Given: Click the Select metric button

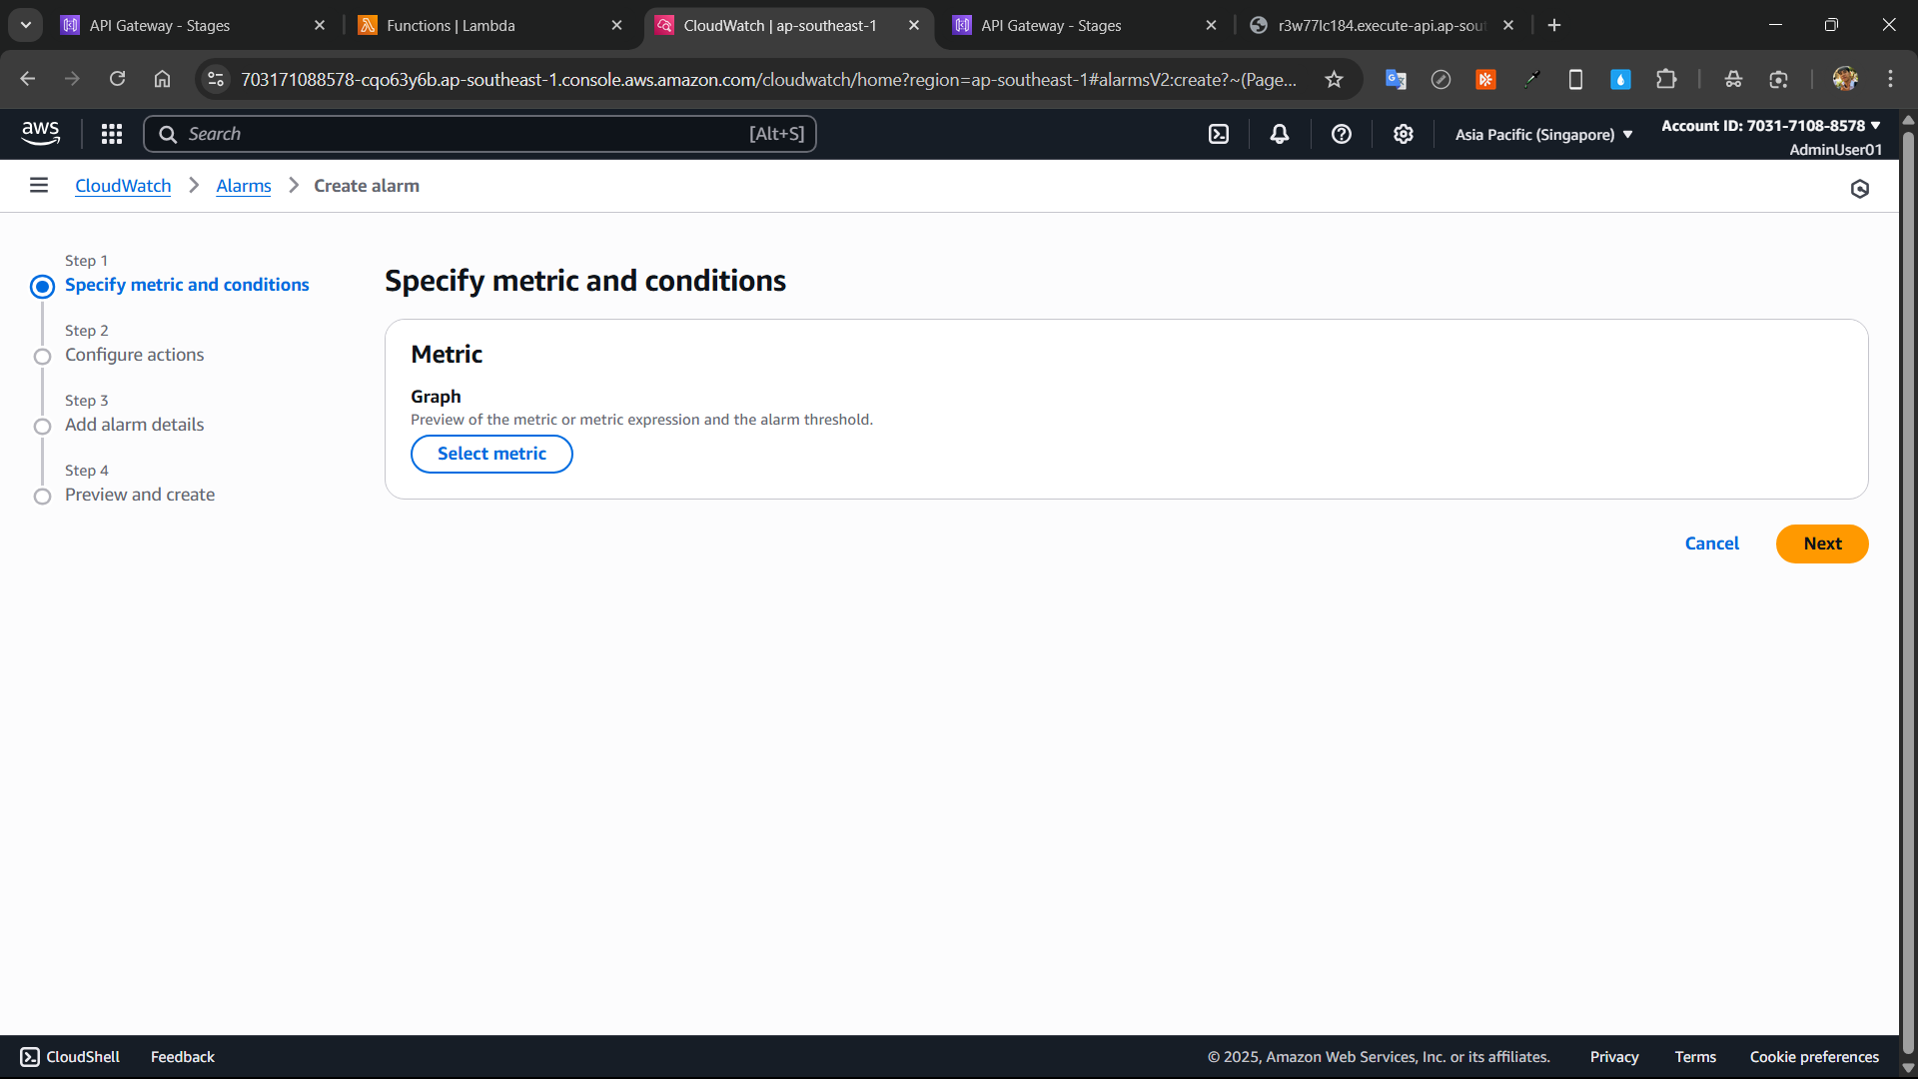Looking at the screenshot, I should pos(491,454).
